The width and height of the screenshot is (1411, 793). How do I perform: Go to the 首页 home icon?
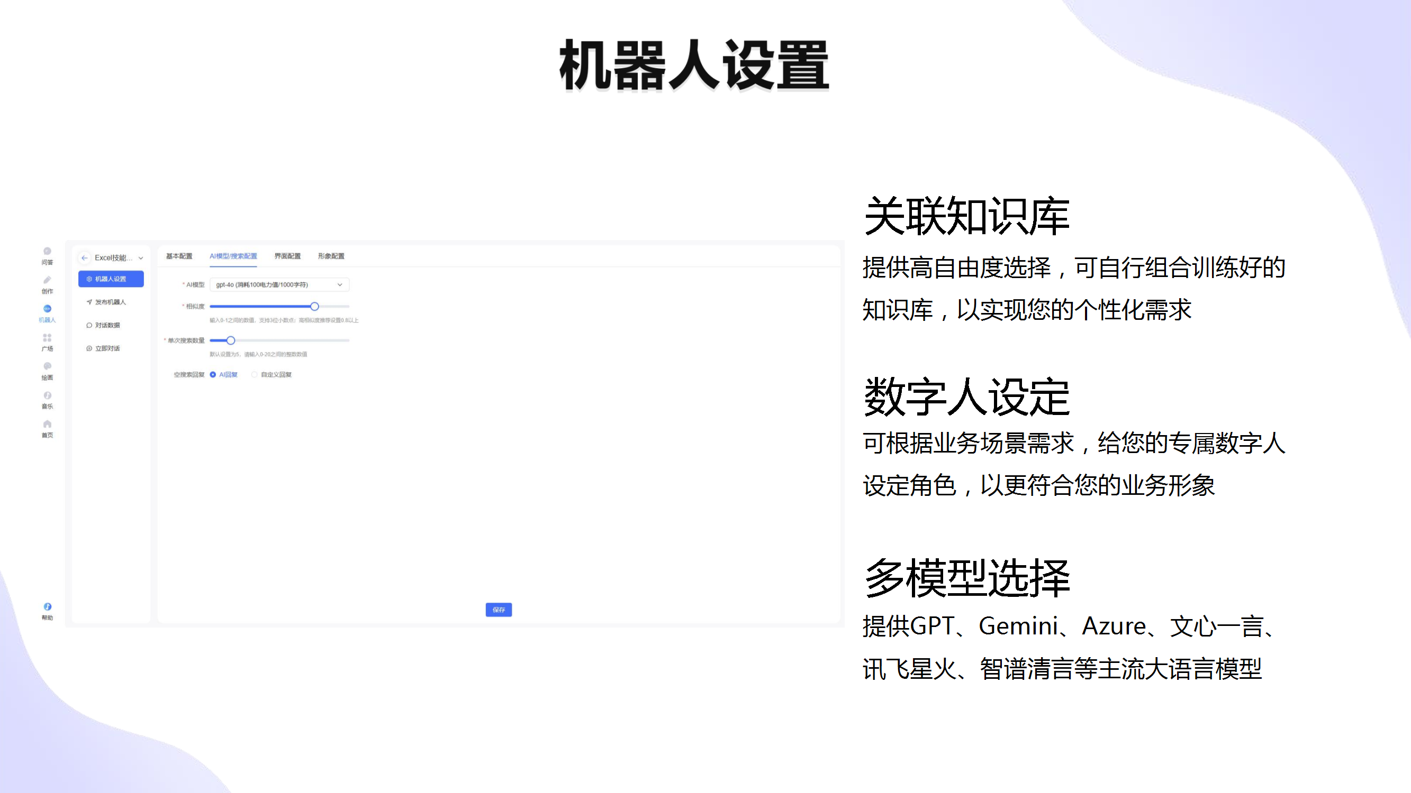[47, 425]
